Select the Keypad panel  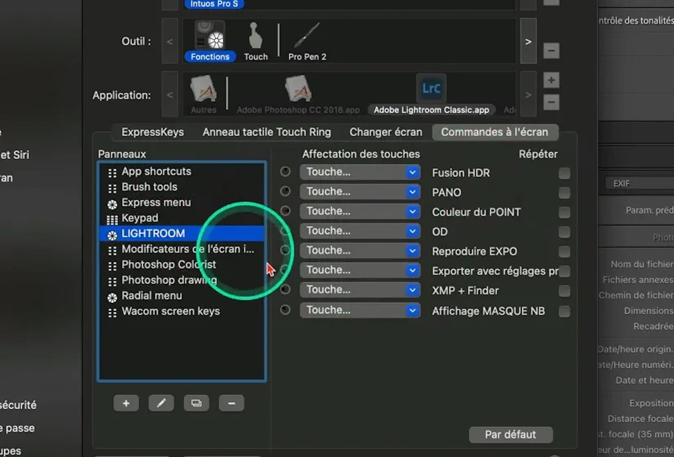click(181, 218)
